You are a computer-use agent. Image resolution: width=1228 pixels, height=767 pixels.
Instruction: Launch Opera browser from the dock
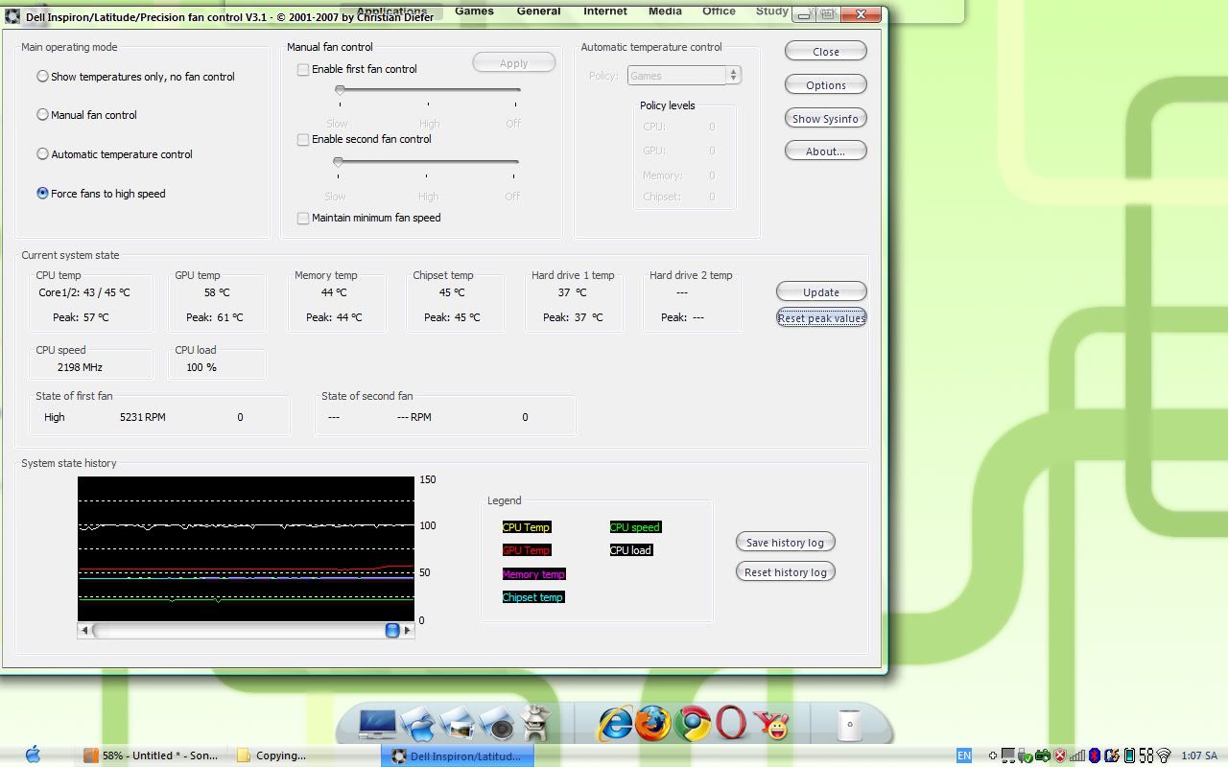731,724
